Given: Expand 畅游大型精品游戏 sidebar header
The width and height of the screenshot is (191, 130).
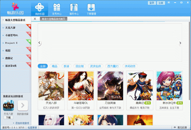Looking at the screenshot, I should pos(16,20).
